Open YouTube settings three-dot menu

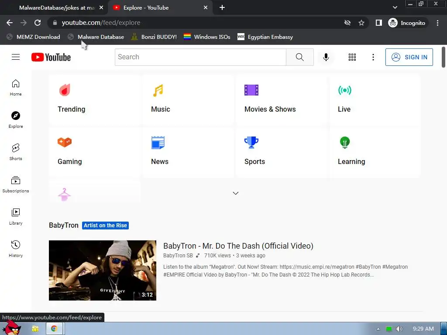click(x=373, y=57)
